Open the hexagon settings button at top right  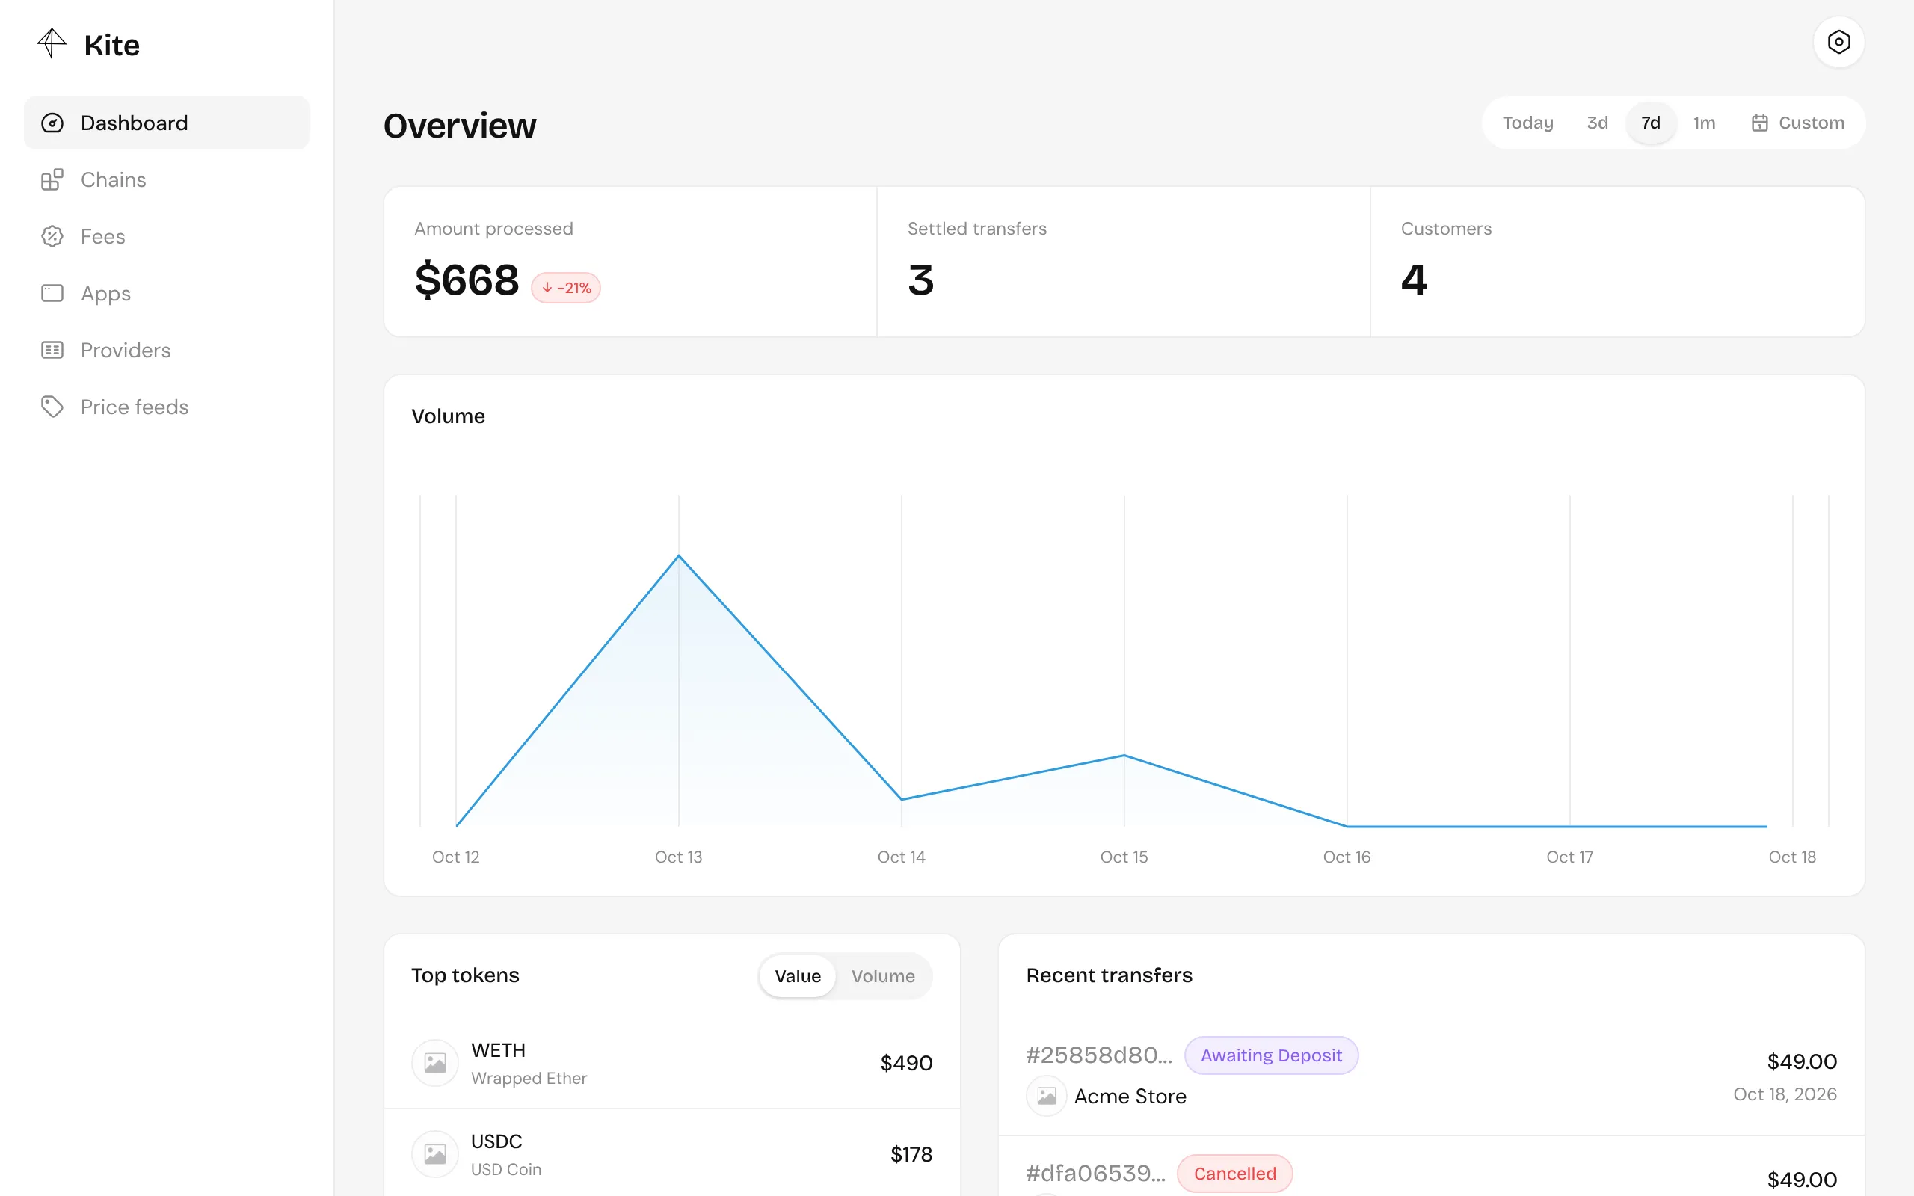point(1838,42)
